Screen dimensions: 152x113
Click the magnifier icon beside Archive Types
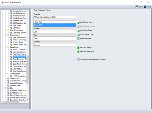click(11, 42)
